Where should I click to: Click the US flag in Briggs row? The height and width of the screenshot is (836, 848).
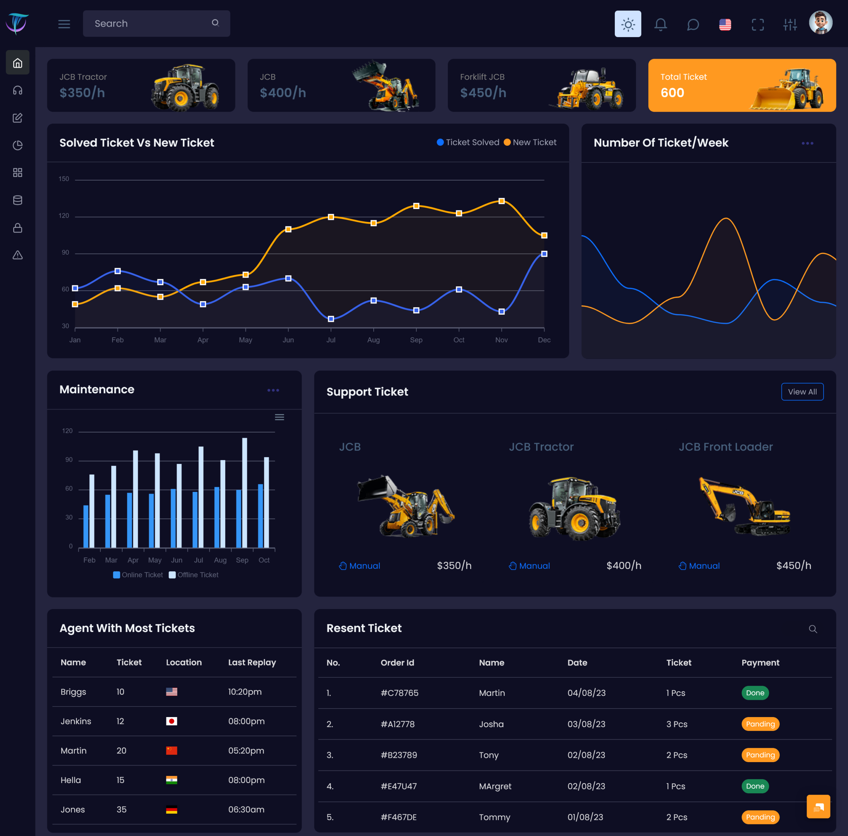click(172, 692)
